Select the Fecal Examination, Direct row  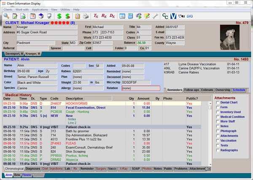(102, 108)
